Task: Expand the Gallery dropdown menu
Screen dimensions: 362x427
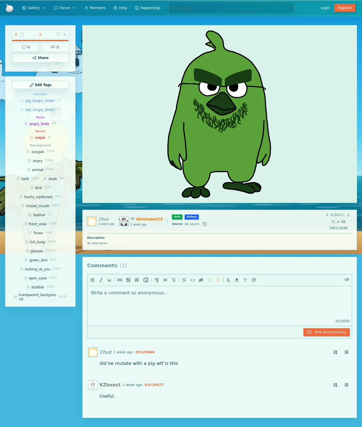Action: [34, 8]
